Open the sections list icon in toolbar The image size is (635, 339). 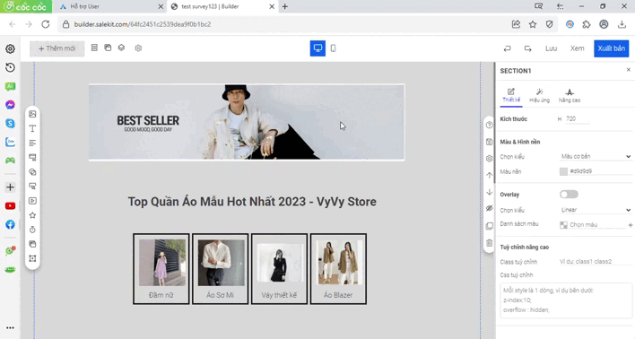[x=94, y=48]
